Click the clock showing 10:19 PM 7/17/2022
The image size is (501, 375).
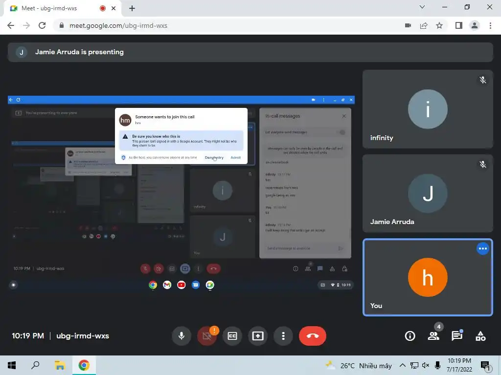point(459,365)
